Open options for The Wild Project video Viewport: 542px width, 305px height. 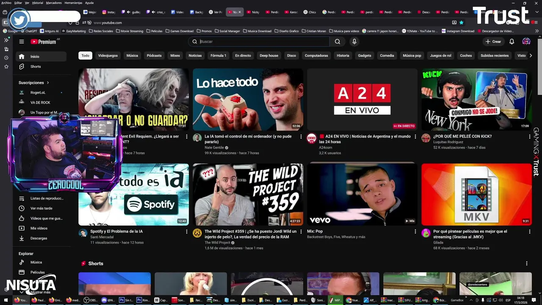coord(301,232)
